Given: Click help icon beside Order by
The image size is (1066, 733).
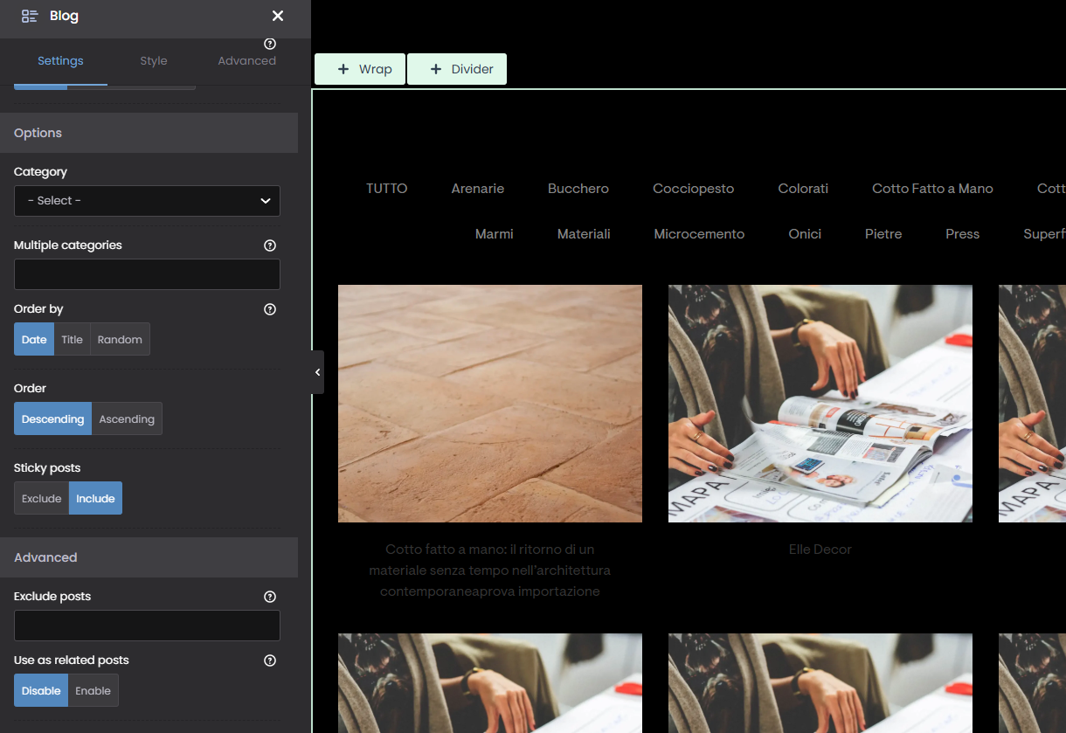Looking at the screenshot, I should pos(270,309).
